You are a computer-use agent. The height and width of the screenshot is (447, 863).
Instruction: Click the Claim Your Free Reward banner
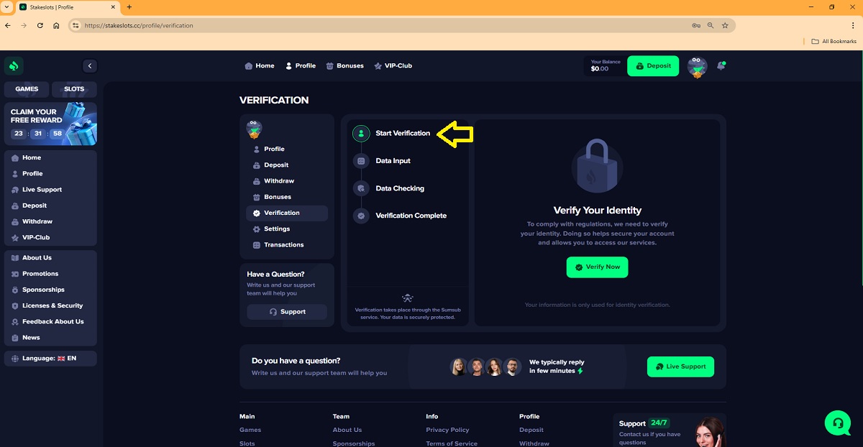[50, 124]
